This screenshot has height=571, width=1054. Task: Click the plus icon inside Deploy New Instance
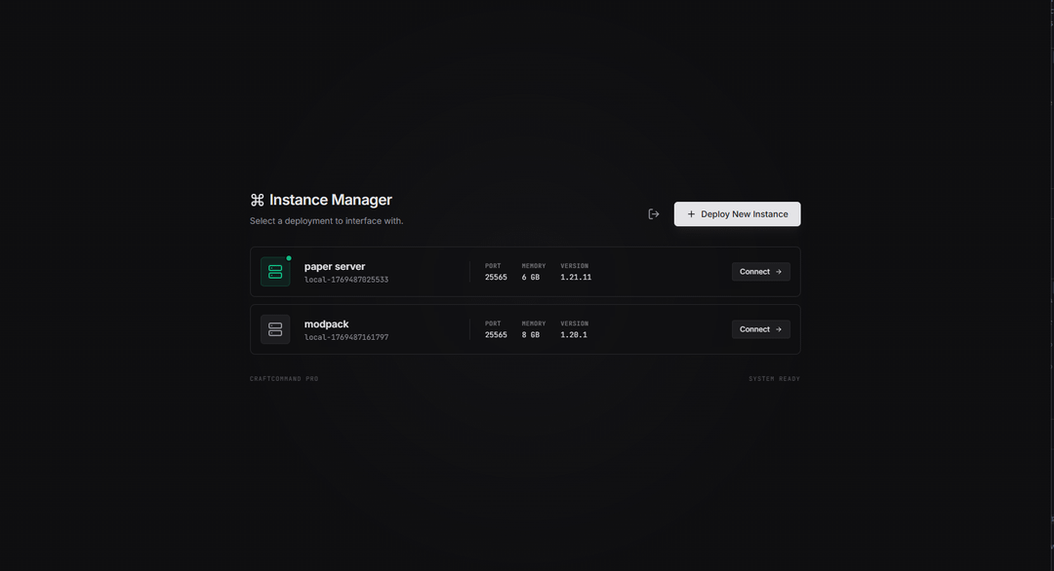(691, 213)
